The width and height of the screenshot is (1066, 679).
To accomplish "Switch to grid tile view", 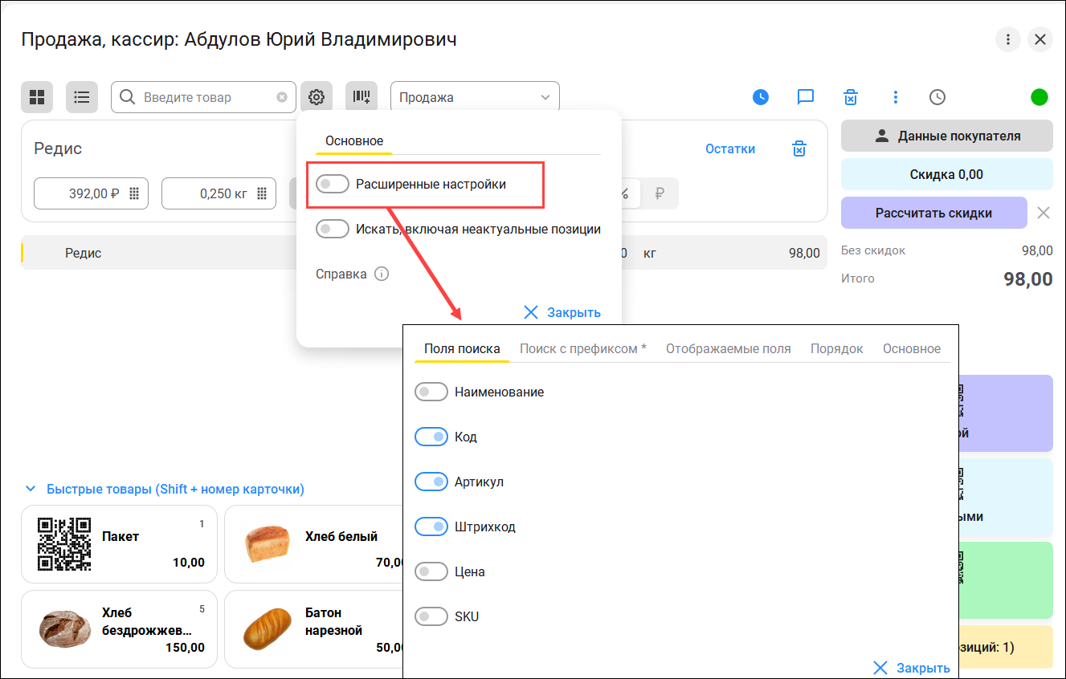I will (37, 97).
